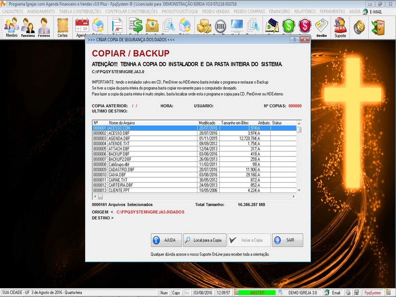Open the FERRAMENTAS menu

(332, 11)
